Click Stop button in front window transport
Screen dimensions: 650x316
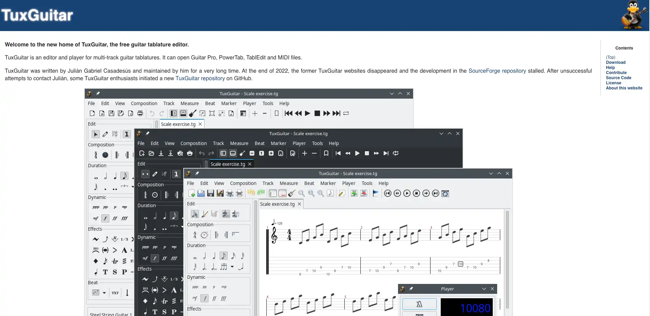point(416,193)
